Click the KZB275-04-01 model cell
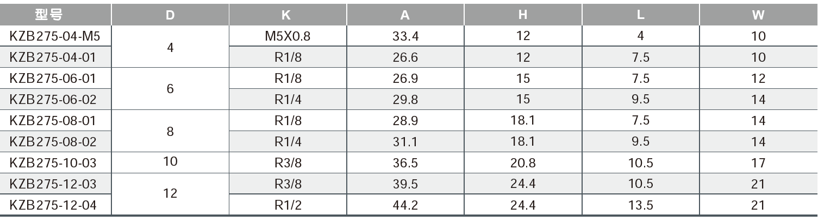This screenshot has height=221, width=818. (53, 57)
